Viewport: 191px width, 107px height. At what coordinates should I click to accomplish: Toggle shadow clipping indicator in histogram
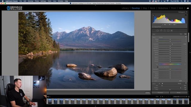[x=153, y=15]
